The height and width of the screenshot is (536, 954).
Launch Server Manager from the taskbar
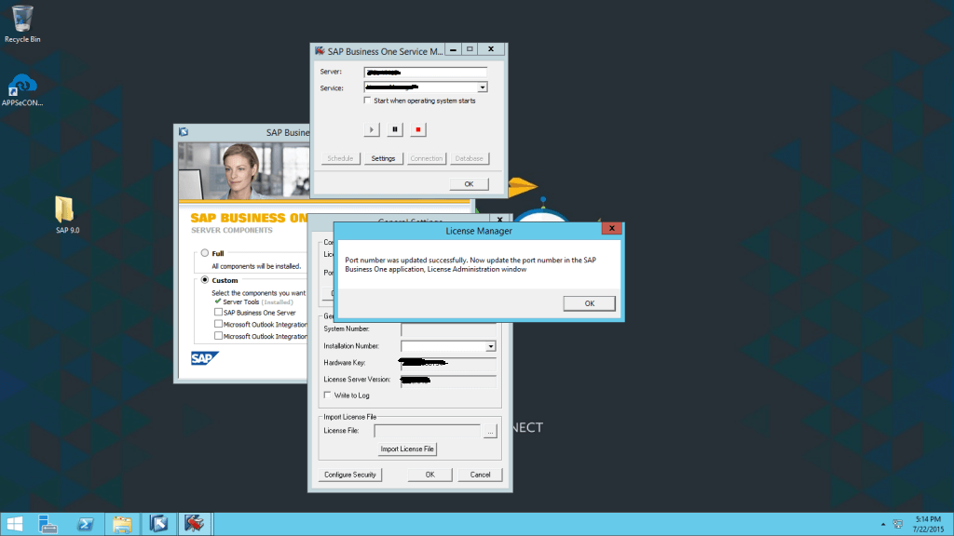[48, 524]
